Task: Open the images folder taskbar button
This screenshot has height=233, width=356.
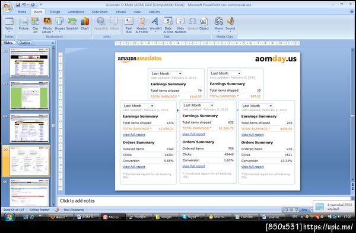Action: click(166, 217)
